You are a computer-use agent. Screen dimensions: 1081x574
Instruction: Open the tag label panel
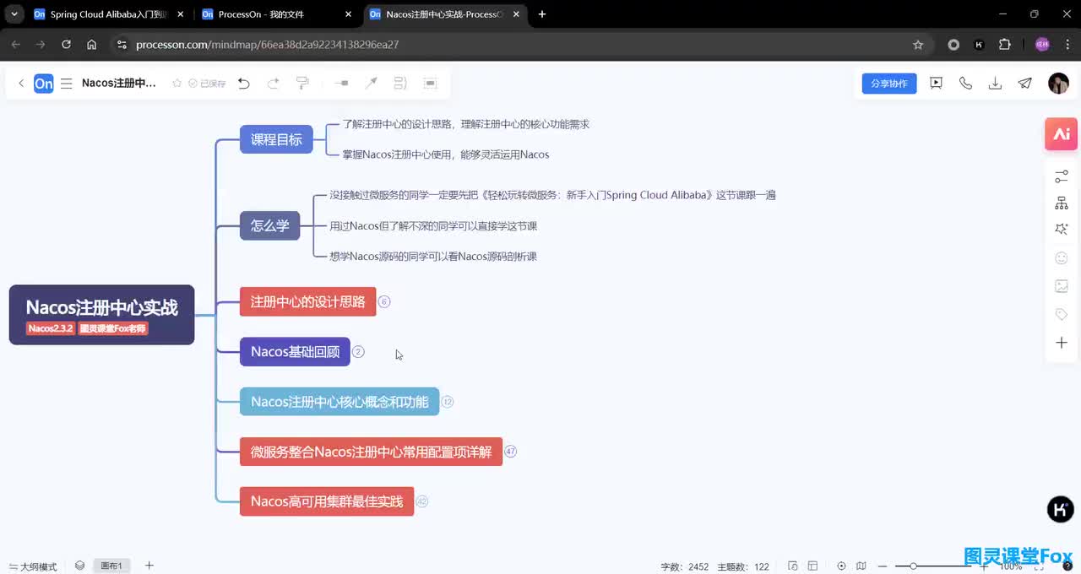click(x=1062, y=314)
